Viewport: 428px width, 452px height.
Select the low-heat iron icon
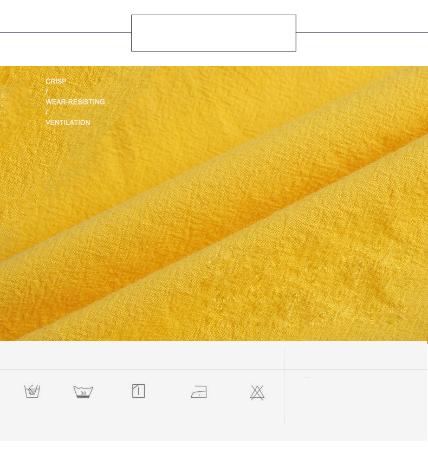click(199, 391)
